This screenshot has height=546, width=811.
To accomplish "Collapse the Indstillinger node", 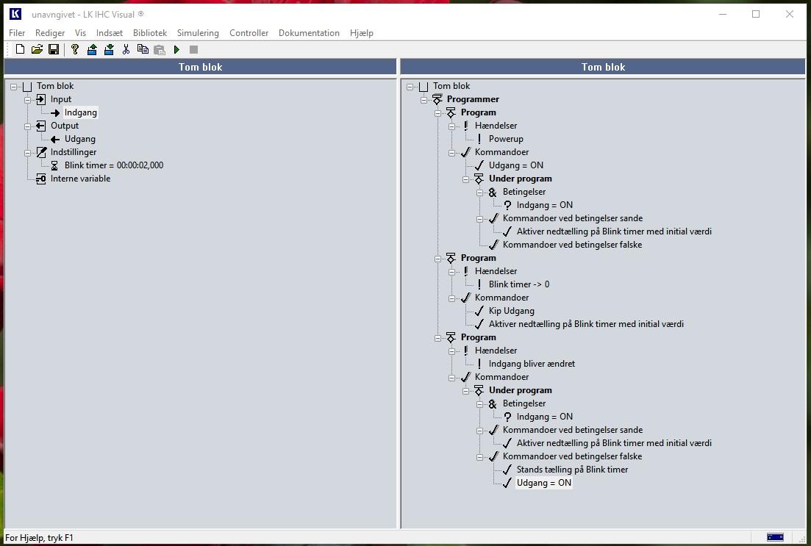I will coord(28,152).
